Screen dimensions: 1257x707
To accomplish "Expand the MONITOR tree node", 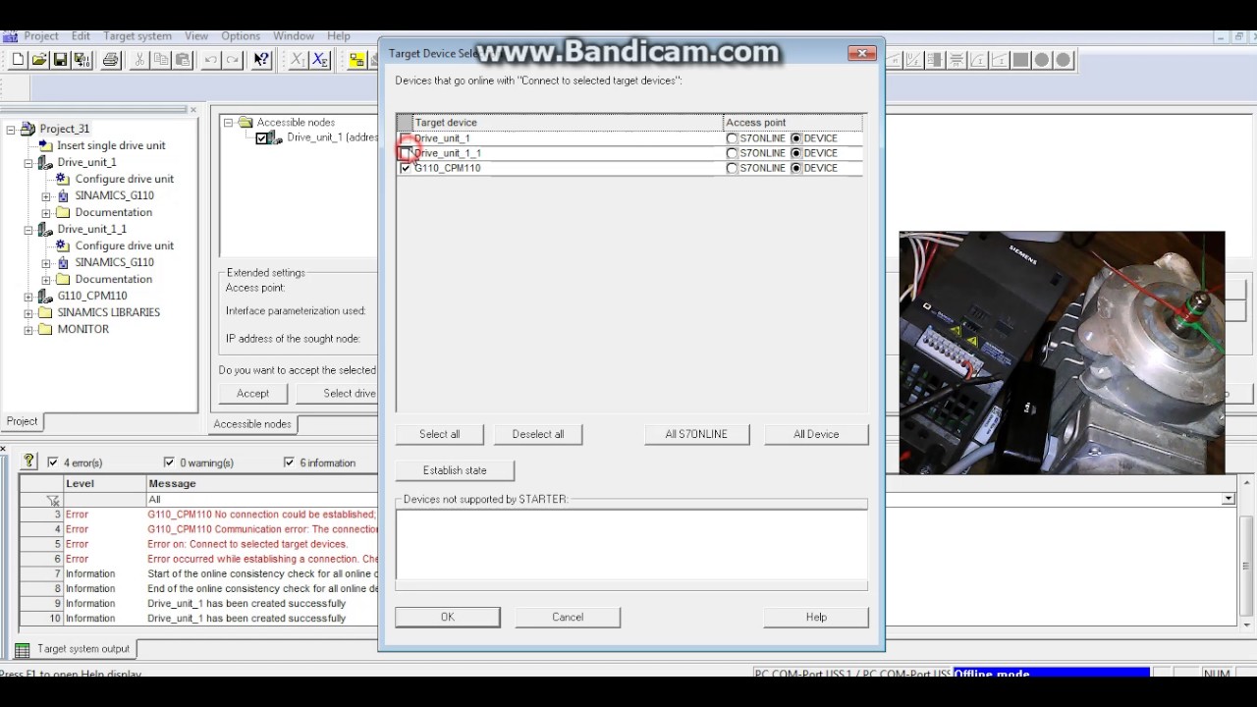I will tap(28, 329).
